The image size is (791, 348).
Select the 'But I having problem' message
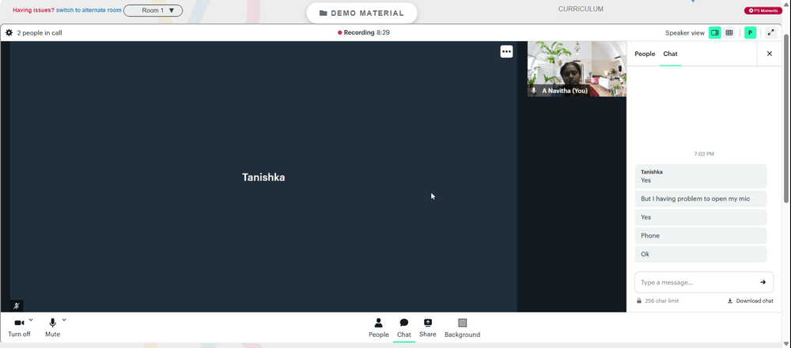click(x=701, y=199)
